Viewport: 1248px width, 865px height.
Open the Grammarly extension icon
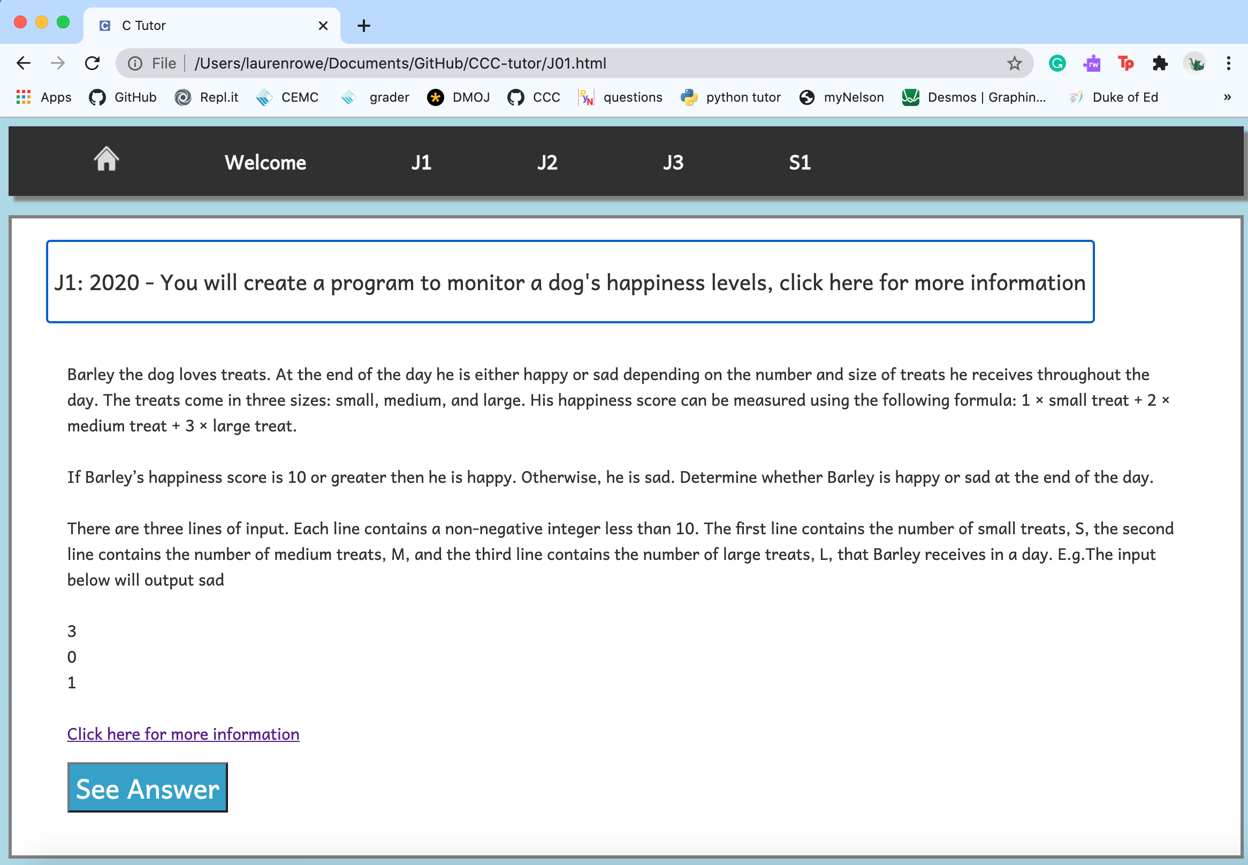pos(1057,63)
